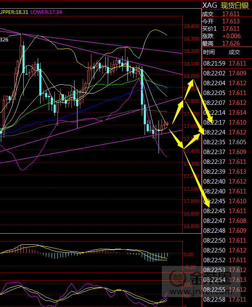The height and width of the screenshot is (307, 252).
Task: Click price 17.605 in the 08:22:35 row
Action: (x=238, y=142)
